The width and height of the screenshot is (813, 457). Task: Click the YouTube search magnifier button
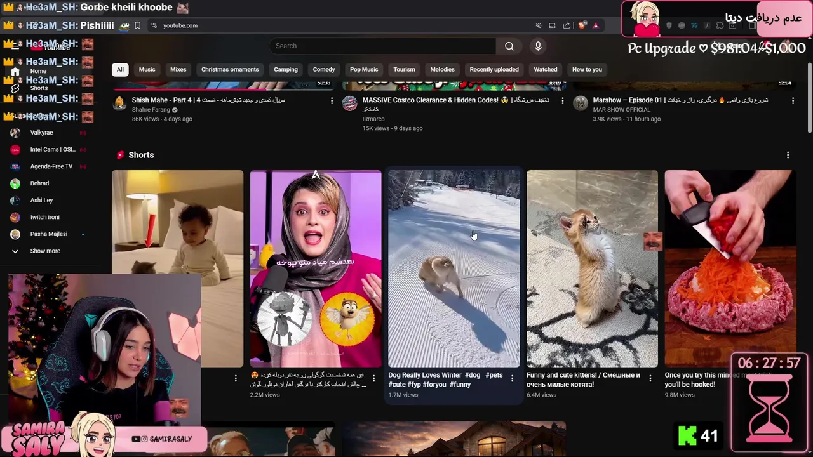pos(509,46)
